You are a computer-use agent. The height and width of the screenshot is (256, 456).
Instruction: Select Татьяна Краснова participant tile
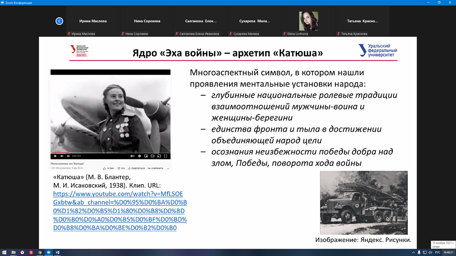[x=362, y=21]
